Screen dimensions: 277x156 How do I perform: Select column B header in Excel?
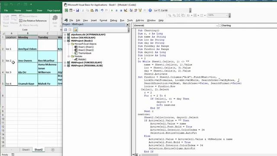pos(28,33)
